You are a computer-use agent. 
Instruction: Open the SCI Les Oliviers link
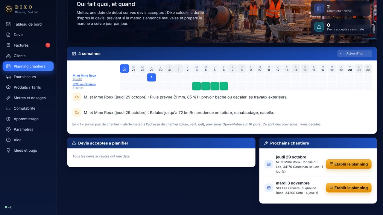click(84, 84)
